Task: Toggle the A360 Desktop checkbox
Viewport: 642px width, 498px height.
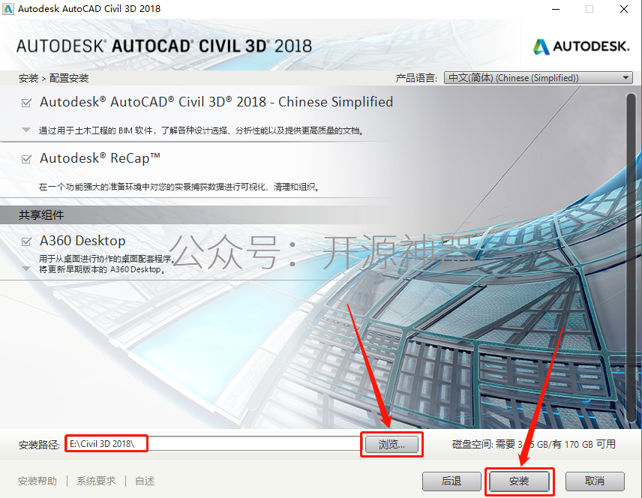Action: pyautogui.click(x=26, y=241)
